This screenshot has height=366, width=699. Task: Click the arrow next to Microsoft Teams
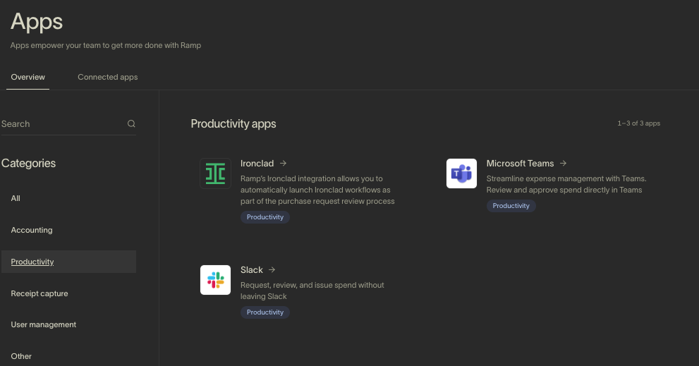coord(563,163)
